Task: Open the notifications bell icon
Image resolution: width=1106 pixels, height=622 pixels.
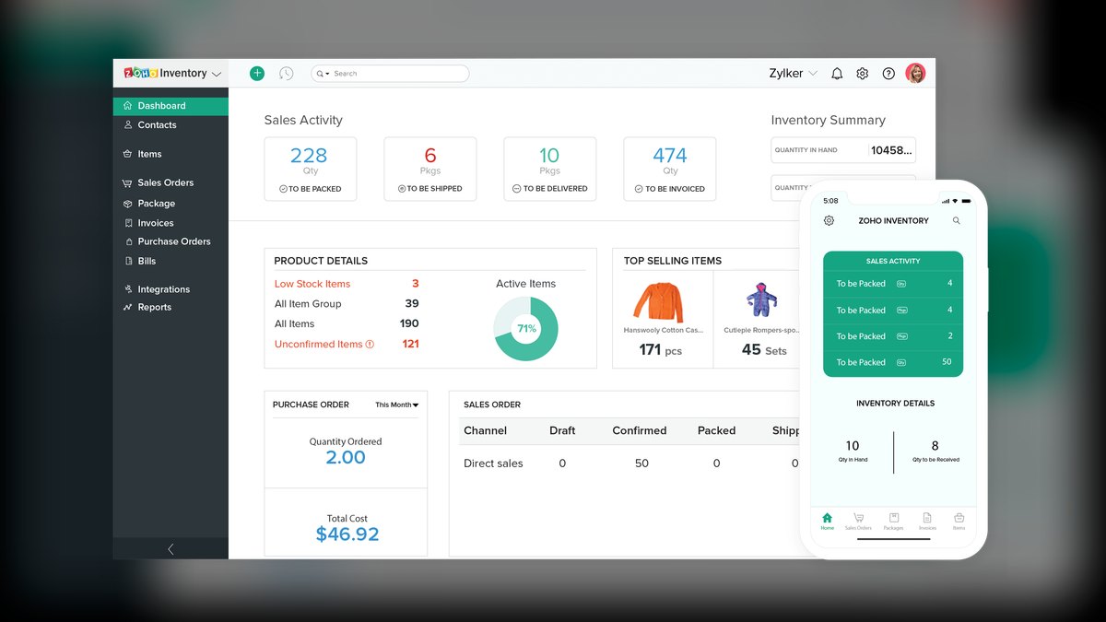Action: click(837, 74)
